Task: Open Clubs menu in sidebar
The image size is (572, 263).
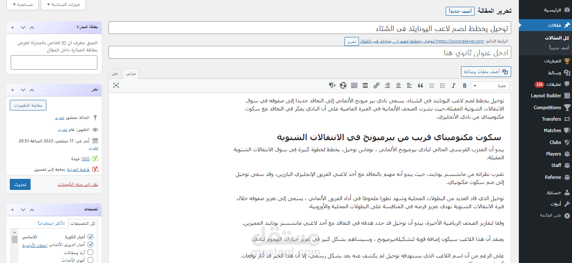Action: (x=545, y=142)
